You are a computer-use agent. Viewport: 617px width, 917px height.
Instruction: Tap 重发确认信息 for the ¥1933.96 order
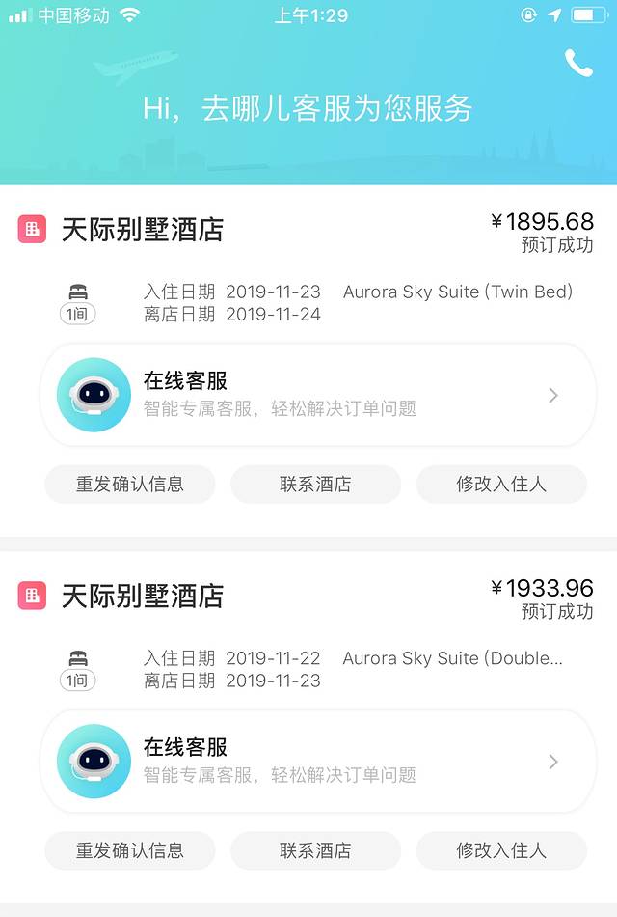pyautogui.click(x=130, y=850)
